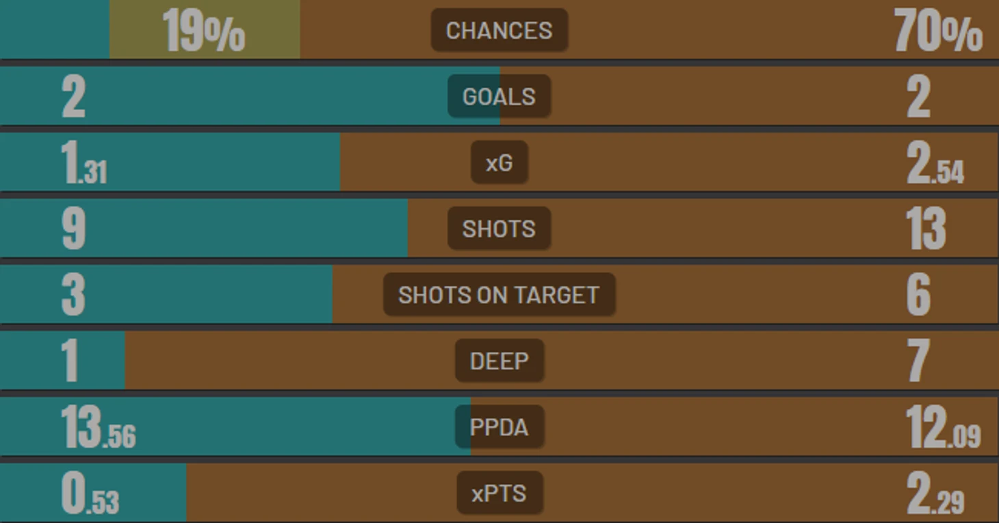Select the away shots value 13

(x=926, y=229)
